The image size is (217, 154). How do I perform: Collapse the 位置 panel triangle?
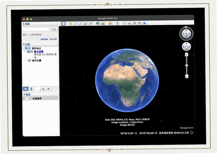pos(24,44)
